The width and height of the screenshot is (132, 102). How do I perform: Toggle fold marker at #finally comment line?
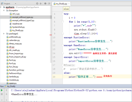[x=63, y=65]
